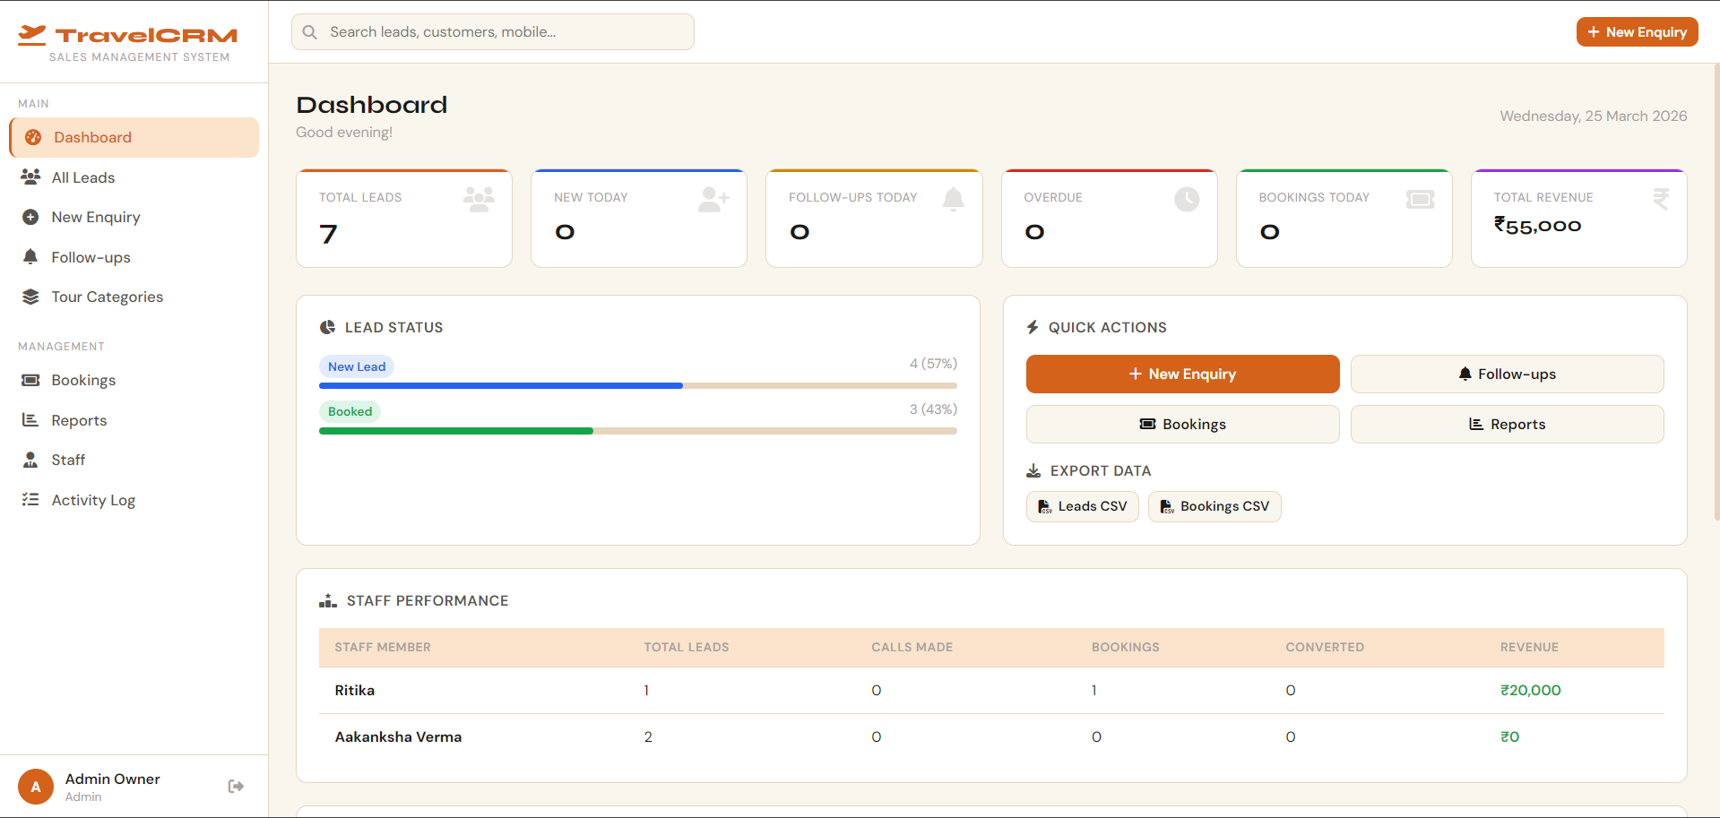Focus the search leads input field
The width and height of the screenshot is (1720, 818).
[493, 32]
